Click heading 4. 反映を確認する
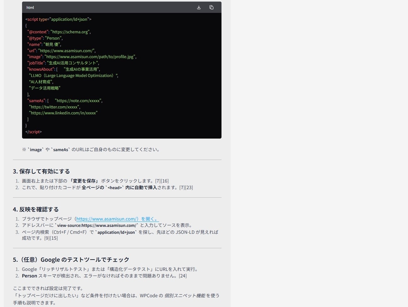408x307 pixels. click(36, 209)
